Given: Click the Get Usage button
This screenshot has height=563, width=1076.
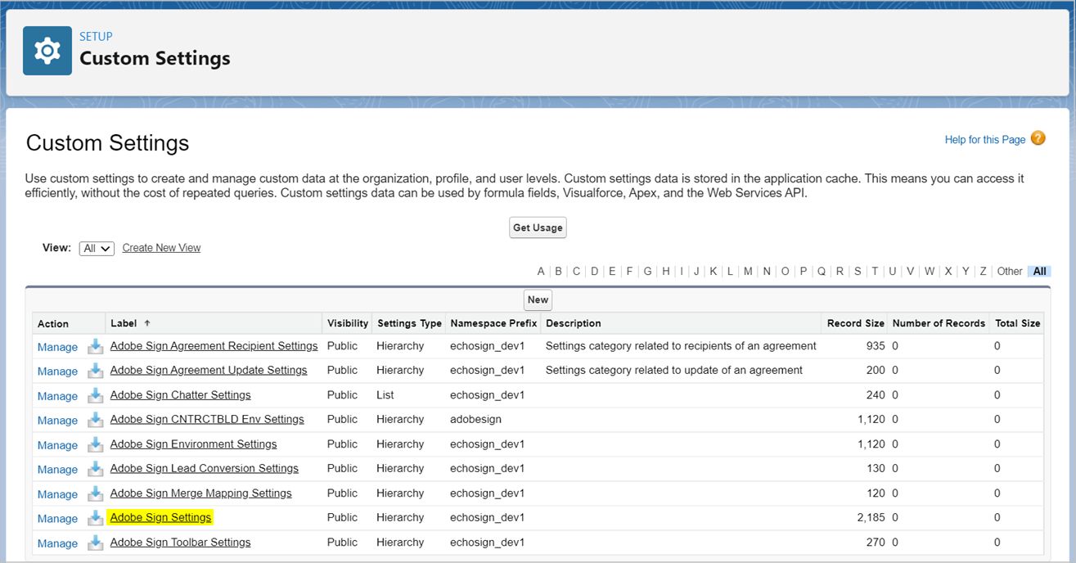Looking at the screenshot, I should click(538, 227).
